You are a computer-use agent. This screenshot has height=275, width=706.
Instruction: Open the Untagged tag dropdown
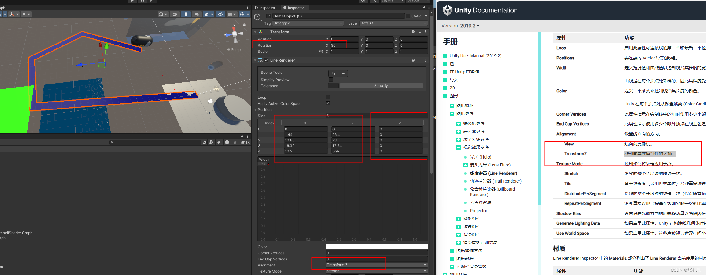[x=307, y=23]
